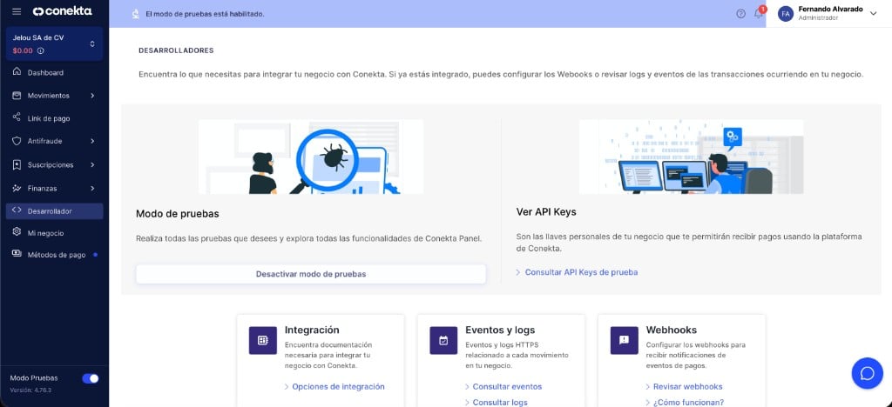Click the Finanzas chart icon

pos(17,188)
